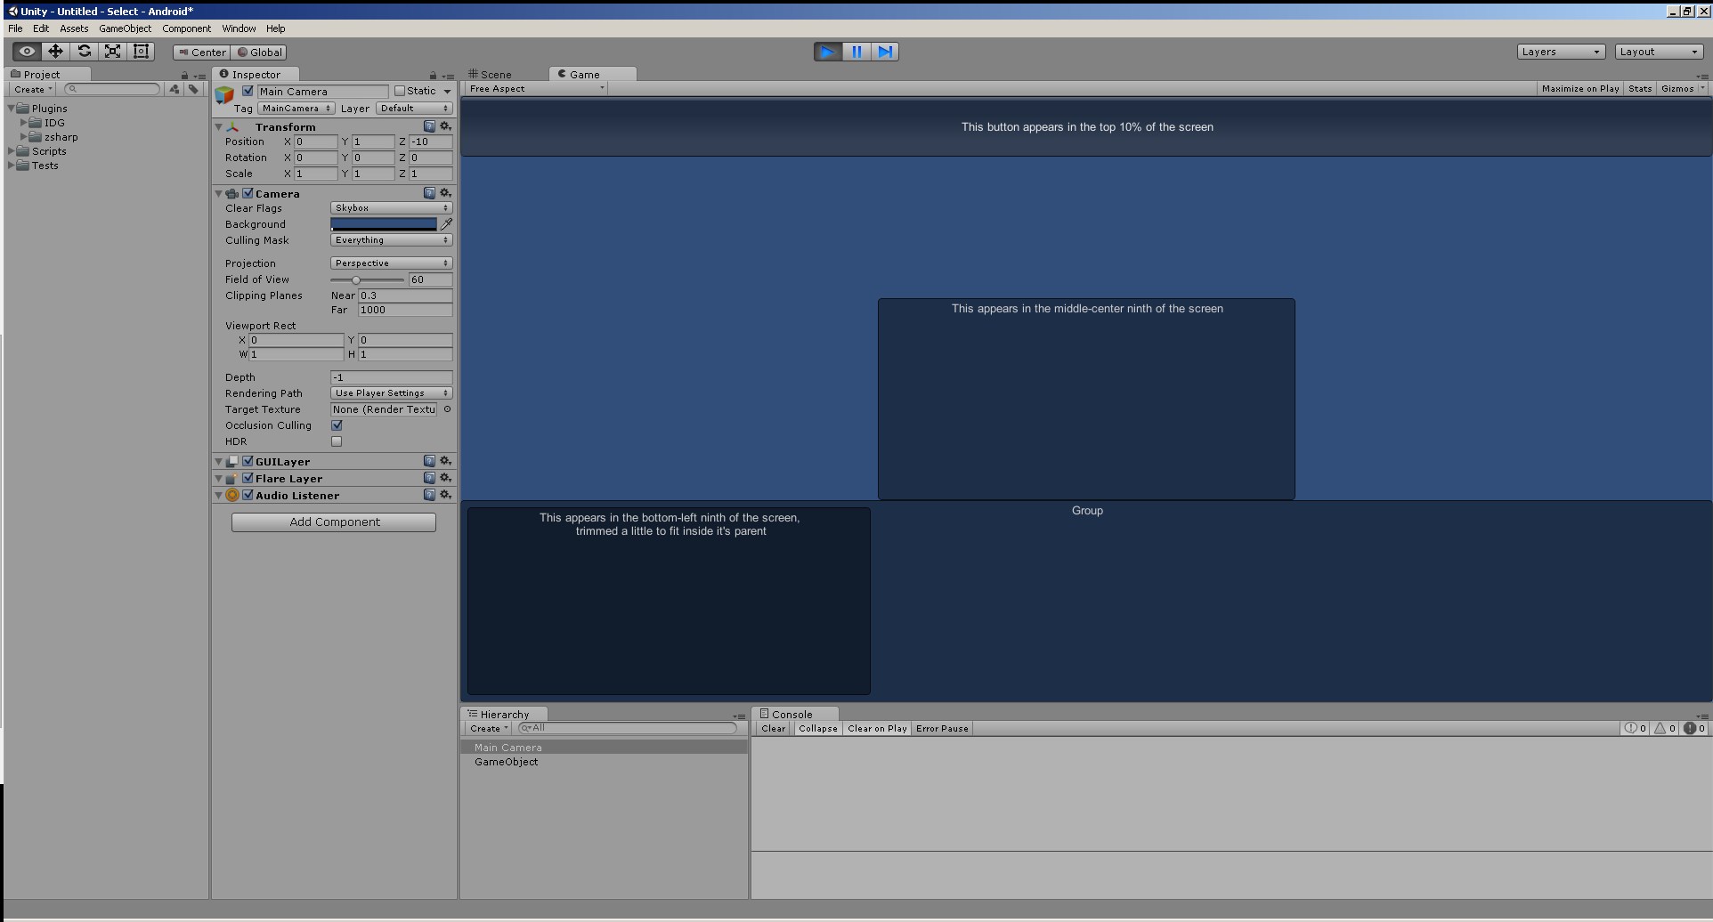This screenshot has width=1713, height=922.
Task: Click the eyedropper next to Background color
Action: pos(446,224)
